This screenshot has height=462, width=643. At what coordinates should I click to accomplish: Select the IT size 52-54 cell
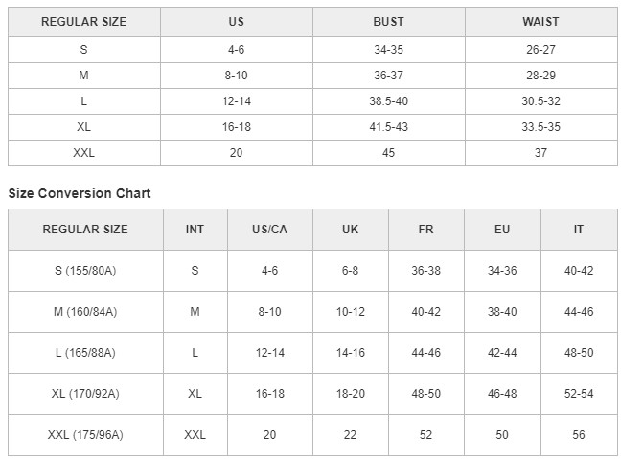click(579, 394)
